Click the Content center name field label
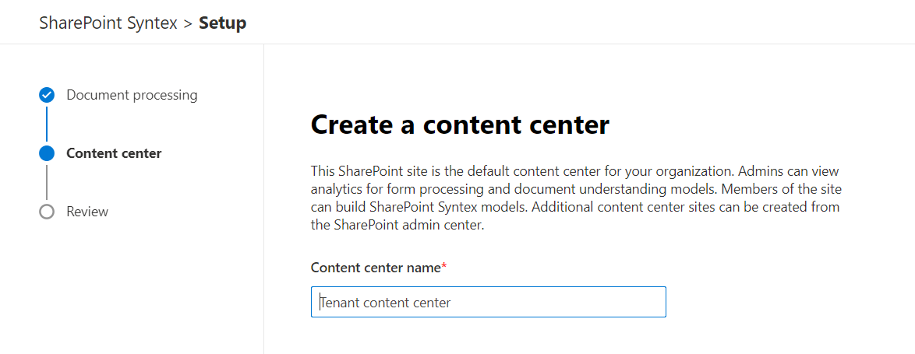Image resolution: width=915 pixels, height=354 pixels. pos(376,268)
